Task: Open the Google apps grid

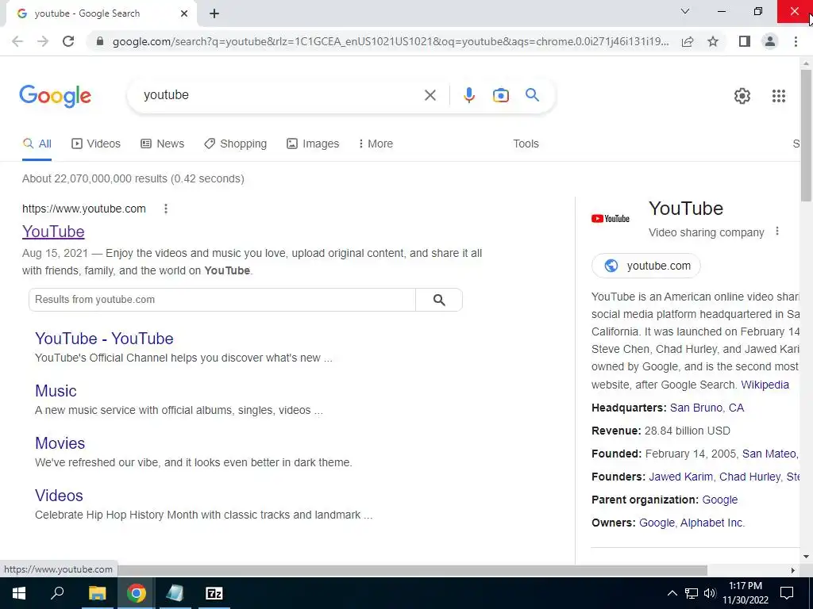Action: pyautogui.click(x=779, y=96)
